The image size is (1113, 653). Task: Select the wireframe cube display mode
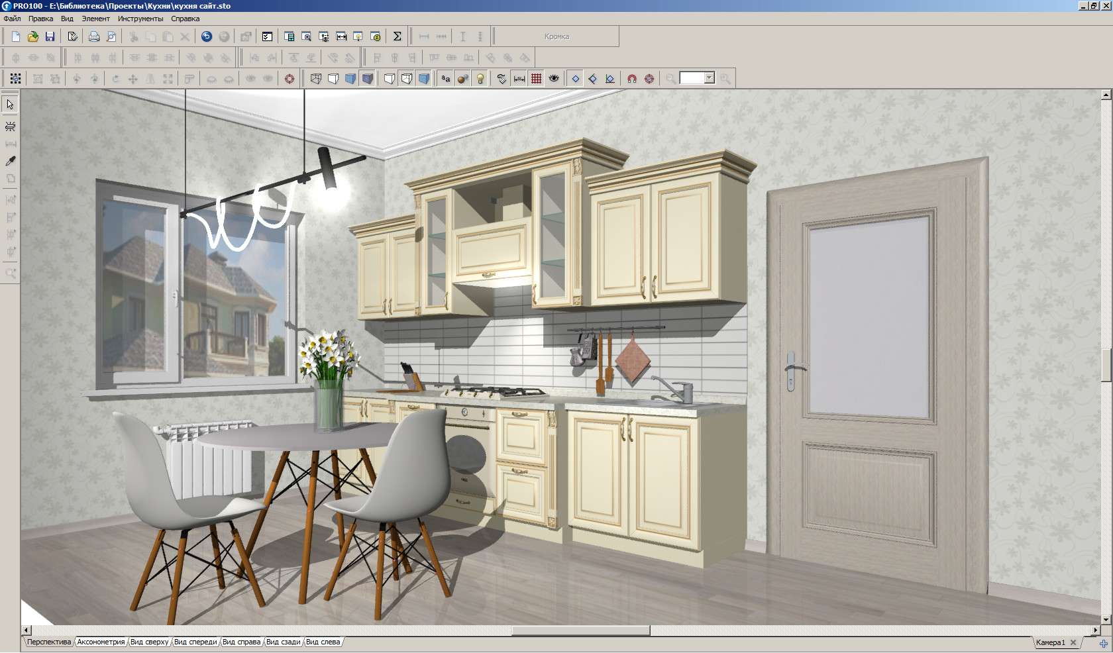[x=316, y=79]
